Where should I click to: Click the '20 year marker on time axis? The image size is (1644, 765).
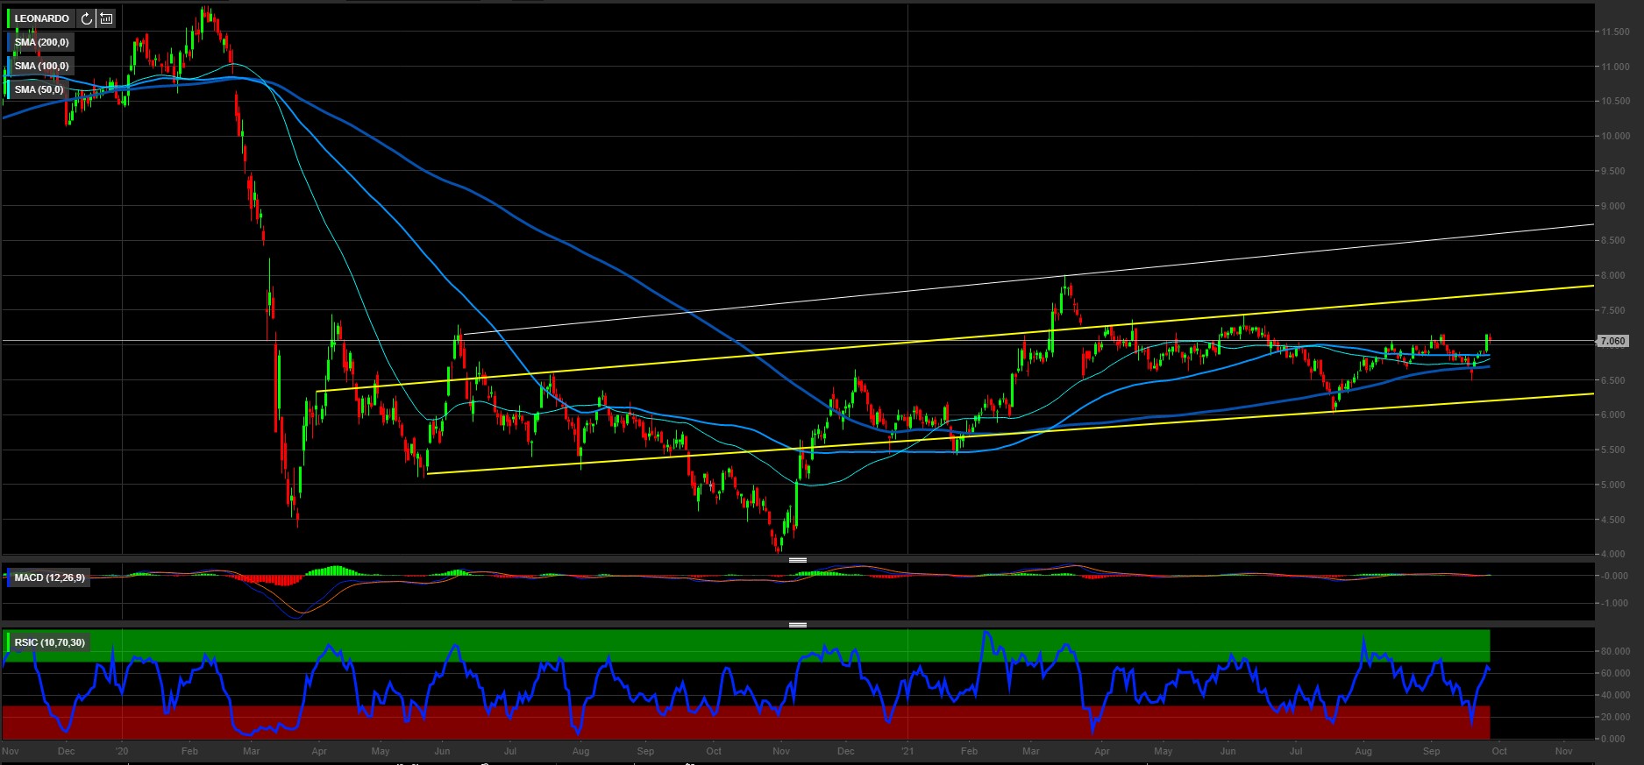tap(122, 751)
